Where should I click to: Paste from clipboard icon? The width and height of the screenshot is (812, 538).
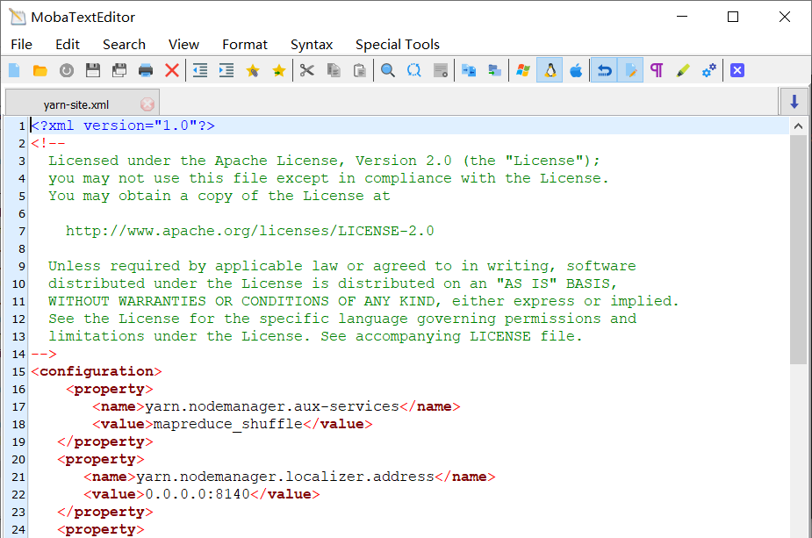[359, 70]
